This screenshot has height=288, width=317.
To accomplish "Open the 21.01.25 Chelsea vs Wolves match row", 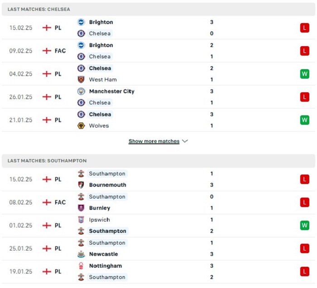I will [158, 120].
